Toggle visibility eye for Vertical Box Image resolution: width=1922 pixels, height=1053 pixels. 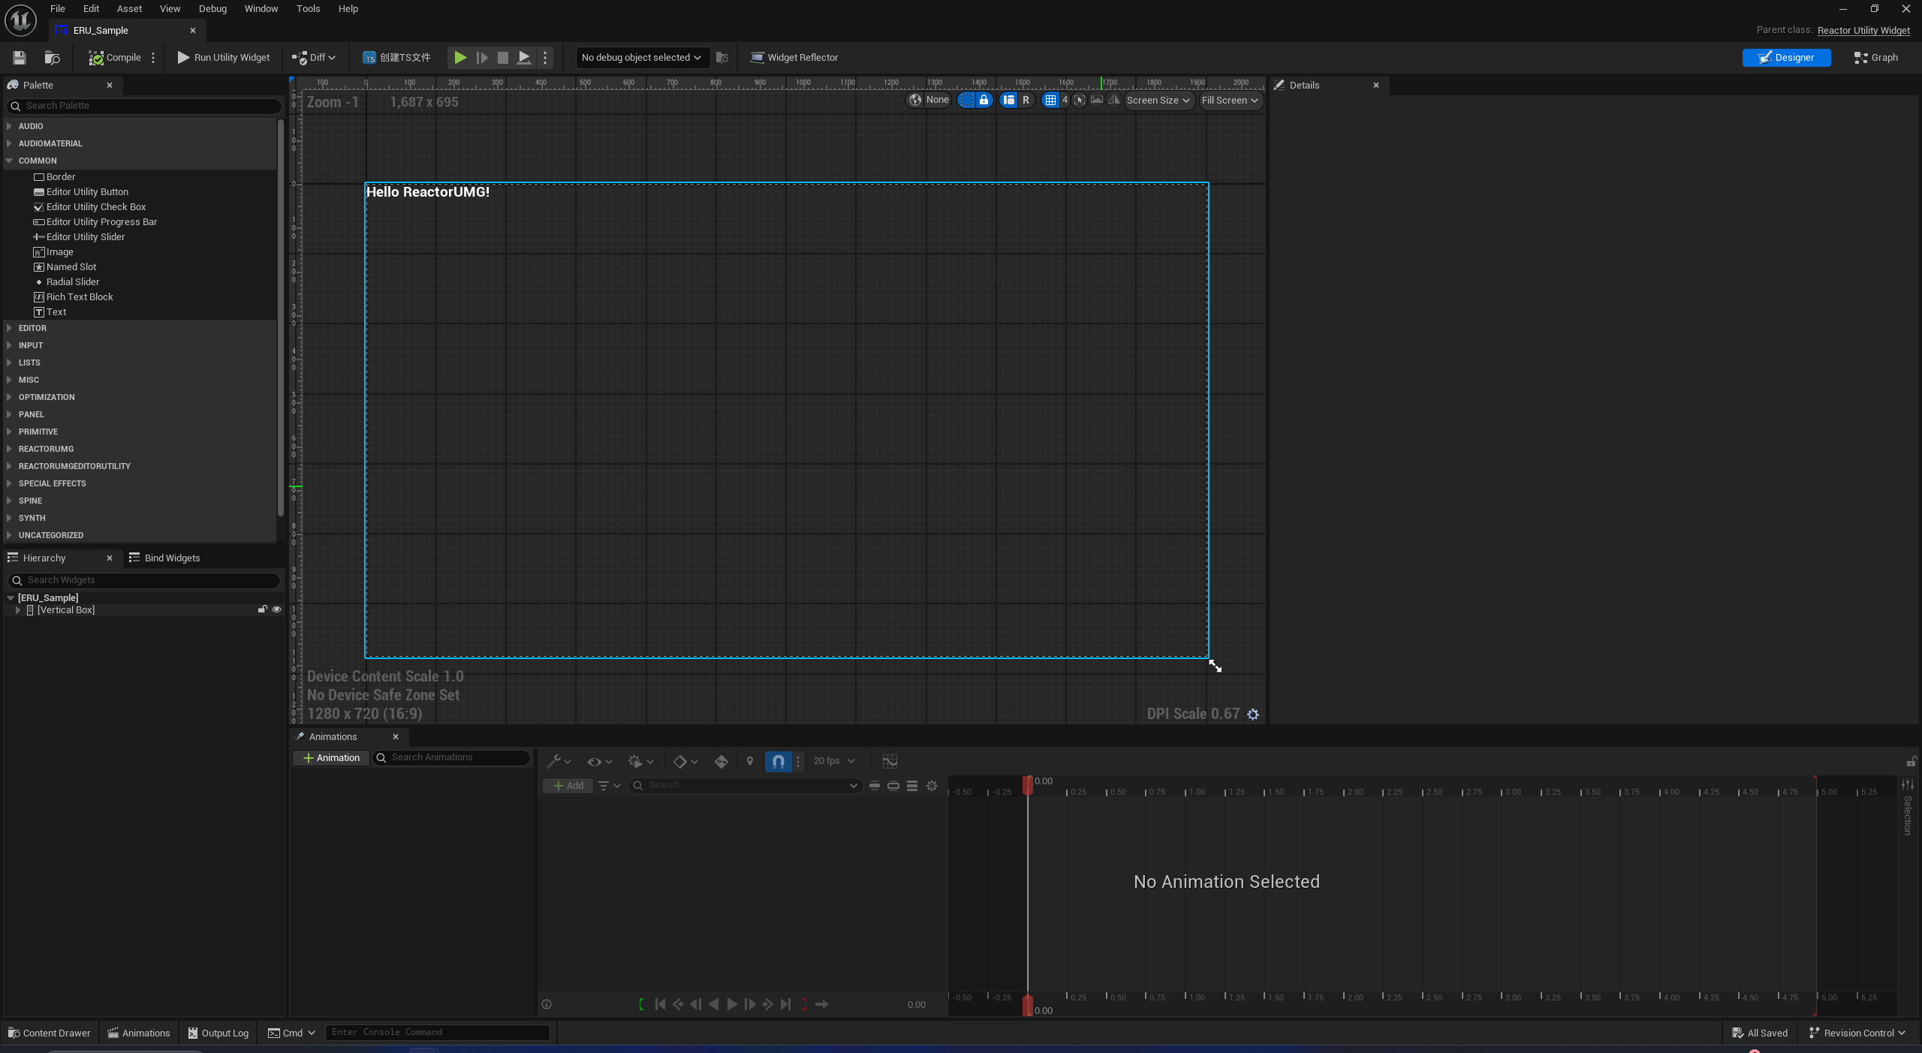click(276, 609)
